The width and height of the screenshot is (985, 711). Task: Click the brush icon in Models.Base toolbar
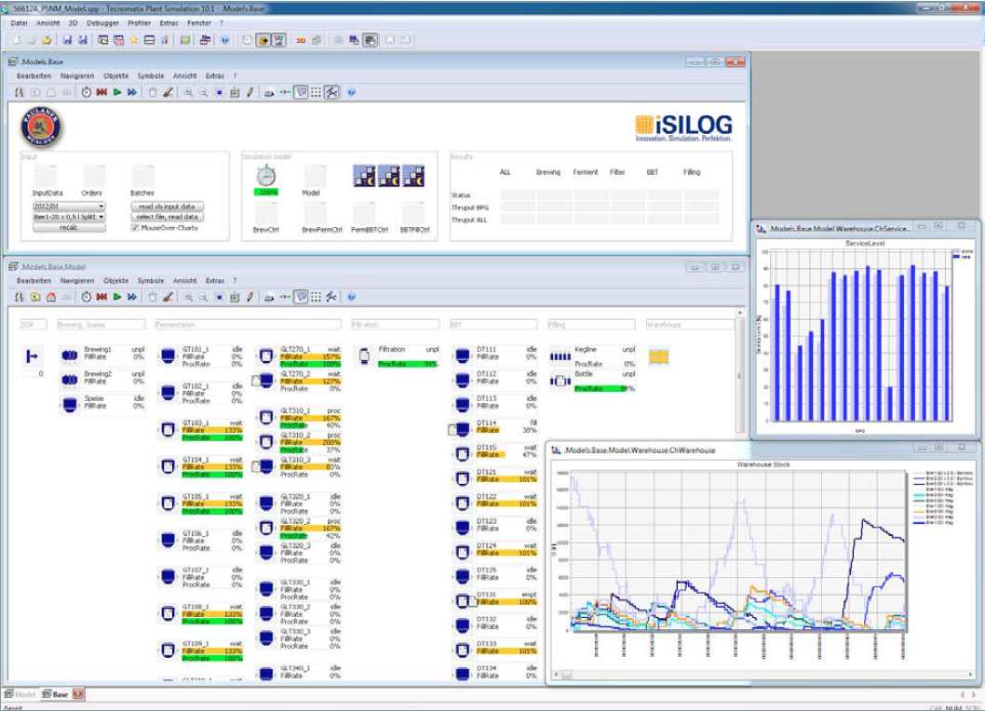click(x=168, y=92)
